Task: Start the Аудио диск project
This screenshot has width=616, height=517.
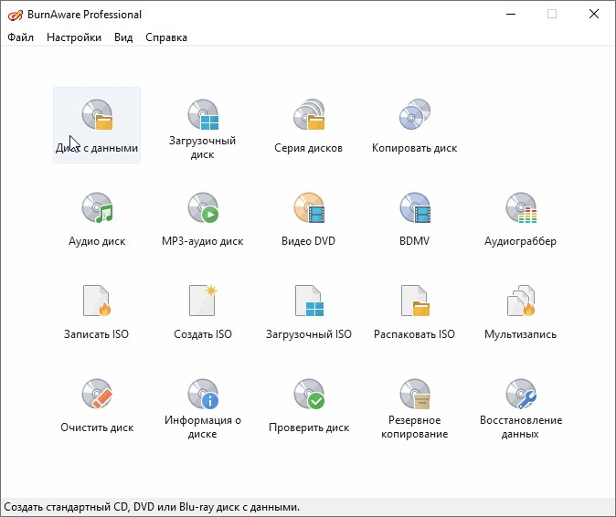Action: tap(97, 218)
